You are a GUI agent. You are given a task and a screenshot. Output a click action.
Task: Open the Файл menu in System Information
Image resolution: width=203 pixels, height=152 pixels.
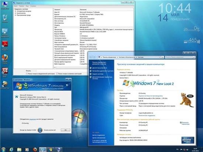point(16,6)
